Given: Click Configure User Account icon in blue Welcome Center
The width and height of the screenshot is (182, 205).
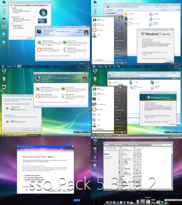Looking at the screenshot, I should (39, 42).
